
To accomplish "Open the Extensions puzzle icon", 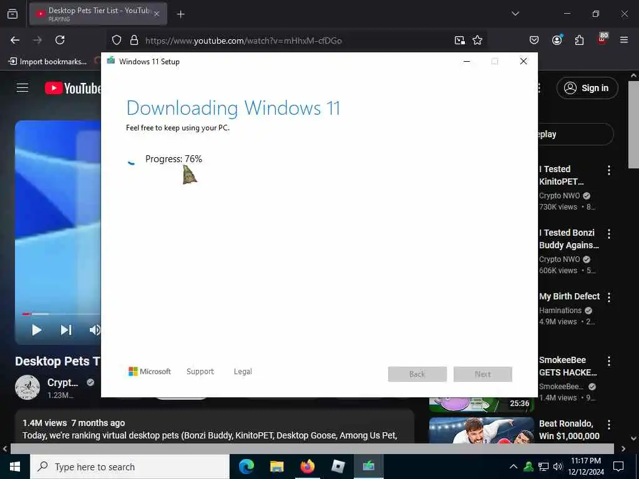I will 579,40.
